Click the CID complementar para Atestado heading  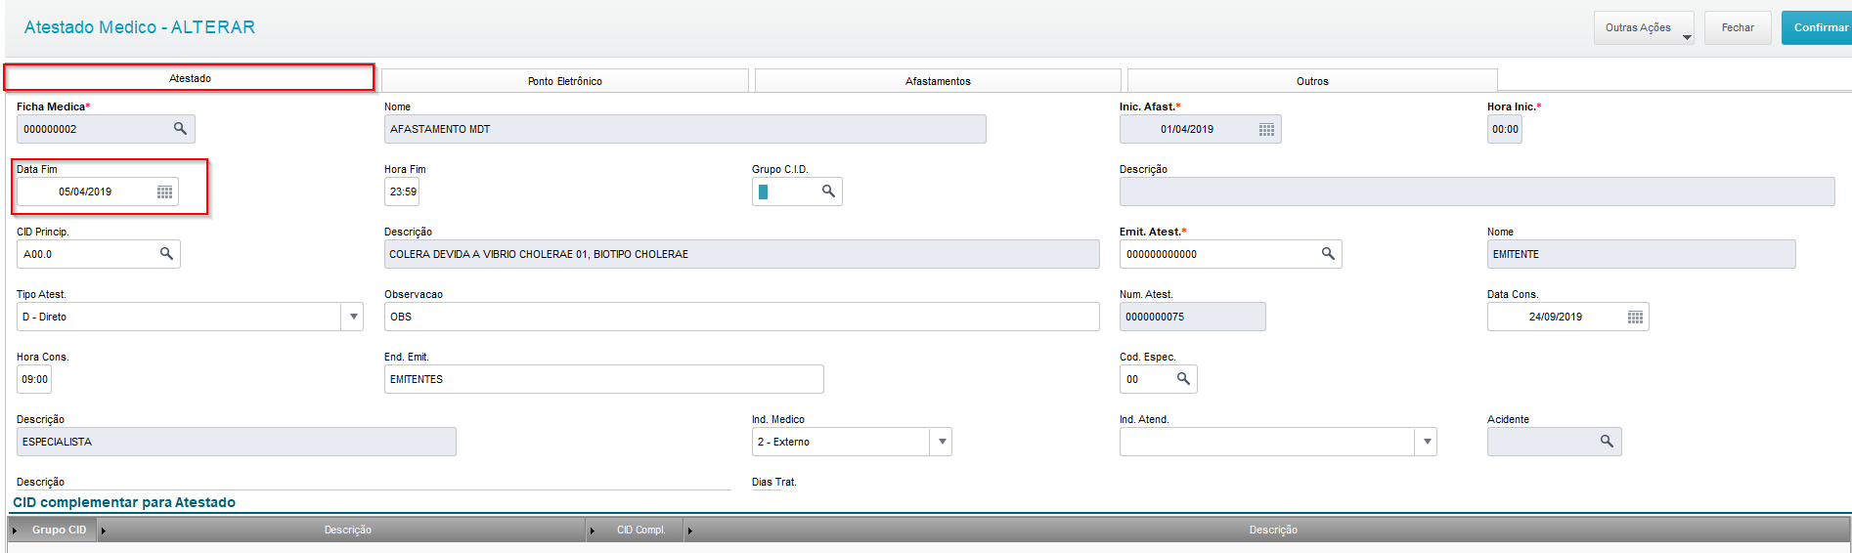pyautogui.click(x=124, y=502)
